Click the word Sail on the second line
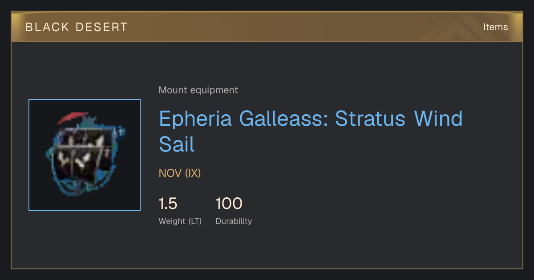The height and width of the screenshot is (280, 534). point(177,144)
